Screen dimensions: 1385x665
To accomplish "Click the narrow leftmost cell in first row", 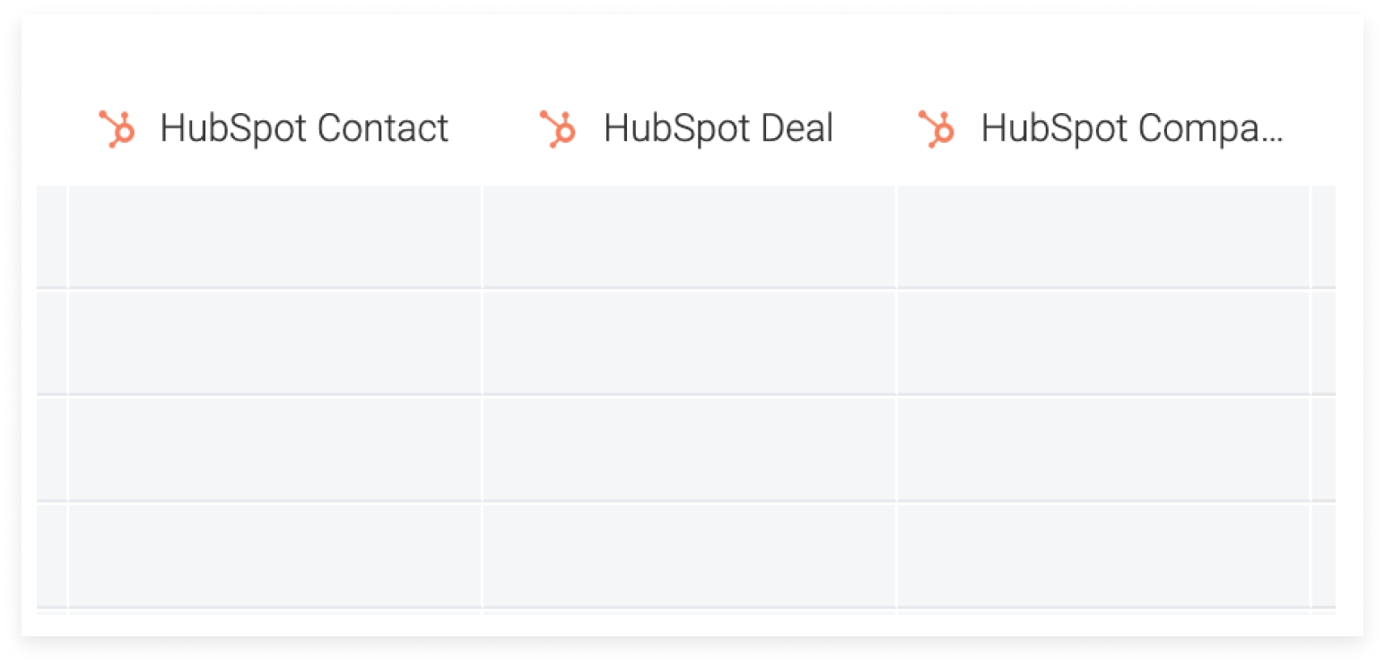I will coord(51,237).
